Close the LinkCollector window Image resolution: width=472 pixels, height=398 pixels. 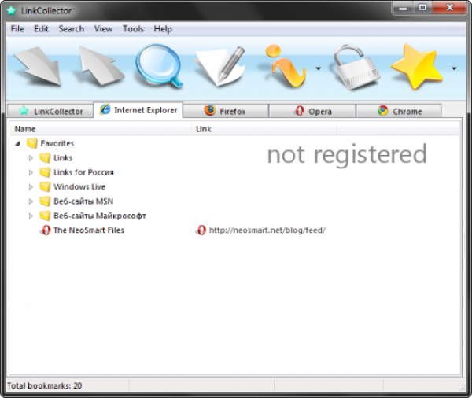coord(450,8)
